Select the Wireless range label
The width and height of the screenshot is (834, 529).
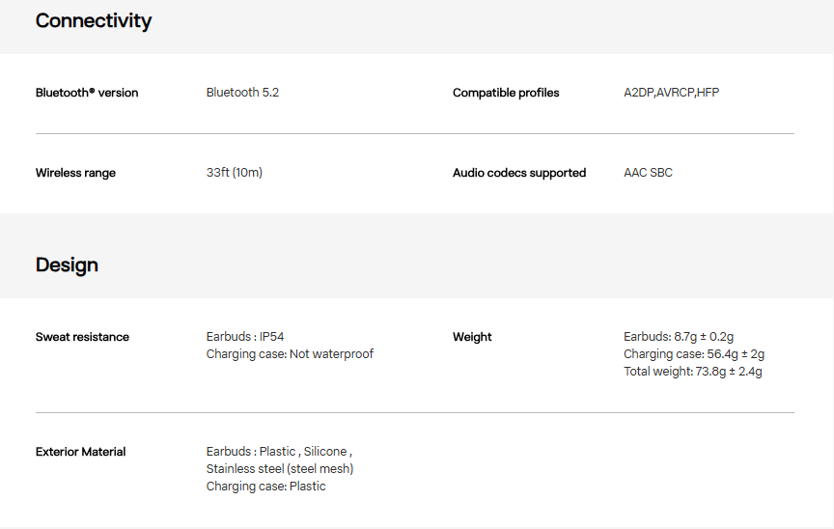(x=75, y=173)
